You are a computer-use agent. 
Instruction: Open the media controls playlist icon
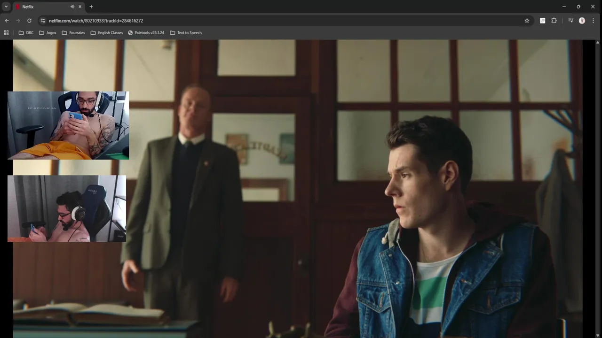click(x=570, y=21)
